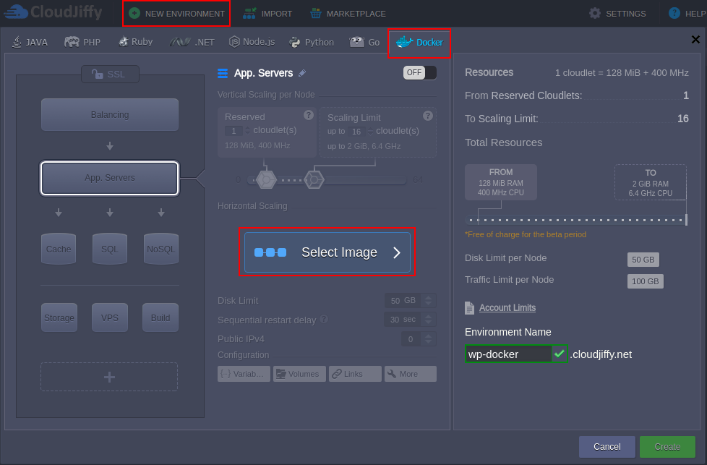The height and width of the screenshot is (465, 707).
Task: Switch to the Go tab
Action: click(x=364, y=43)
